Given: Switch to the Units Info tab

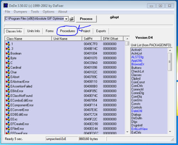Looking at the screenshot, I should (x=33, y=31).
